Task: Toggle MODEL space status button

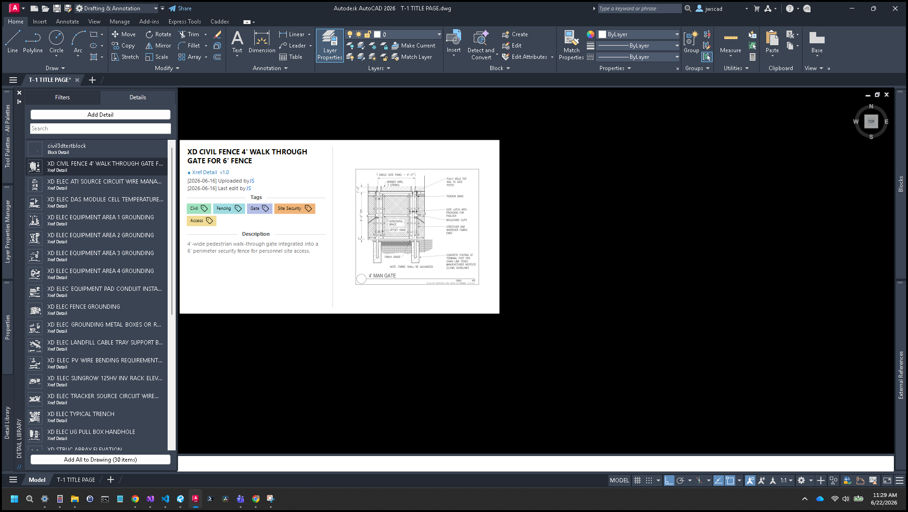Action: point(619,480)
